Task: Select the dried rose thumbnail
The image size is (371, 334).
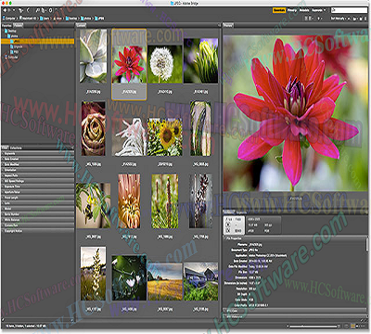Action: coord(93,129)
